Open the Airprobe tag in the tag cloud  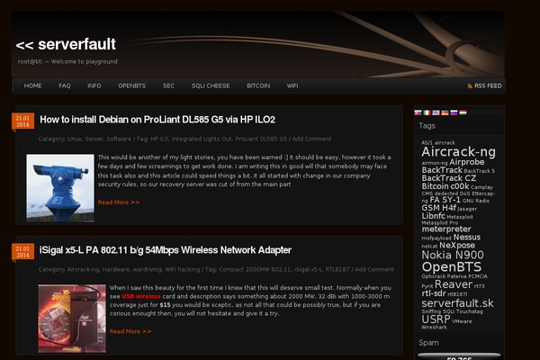coord(466,162)
